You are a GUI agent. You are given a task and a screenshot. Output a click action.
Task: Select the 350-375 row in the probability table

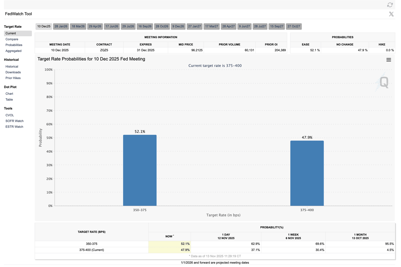pos(91,244)
